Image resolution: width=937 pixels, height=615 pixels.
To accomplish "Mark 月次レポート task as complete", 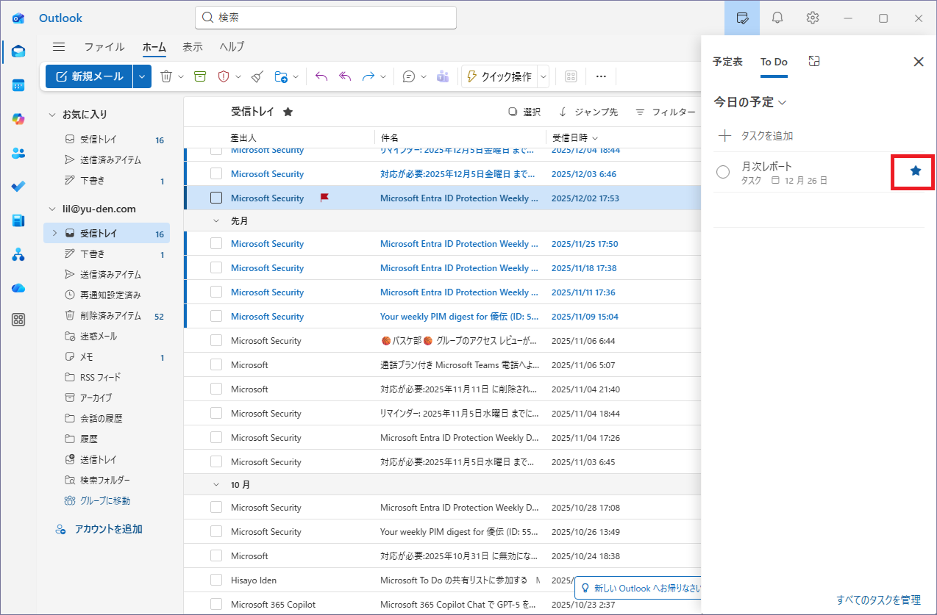I will pos(723,172).
